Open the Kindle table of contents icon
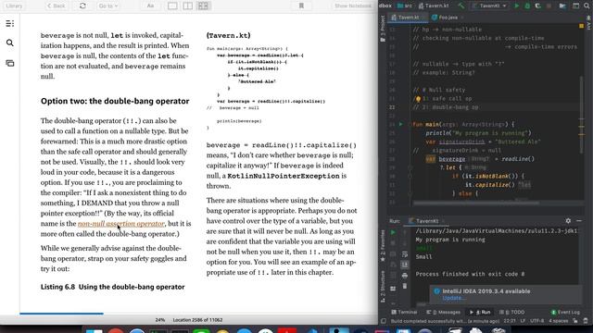The width and height of the screenshot is (593, 333). 10,24
